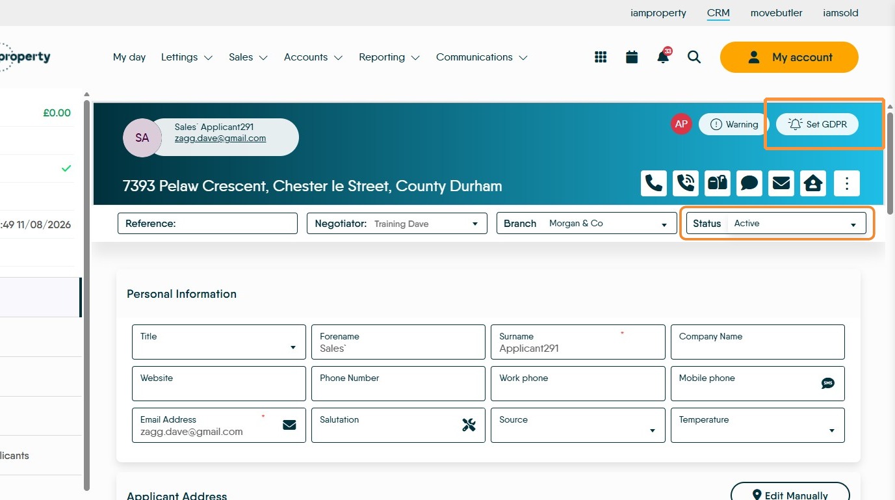This screenshot has height=500, width=895.
Task: Click envelope icon in Email Address field
Action: [x=289, y=425]
